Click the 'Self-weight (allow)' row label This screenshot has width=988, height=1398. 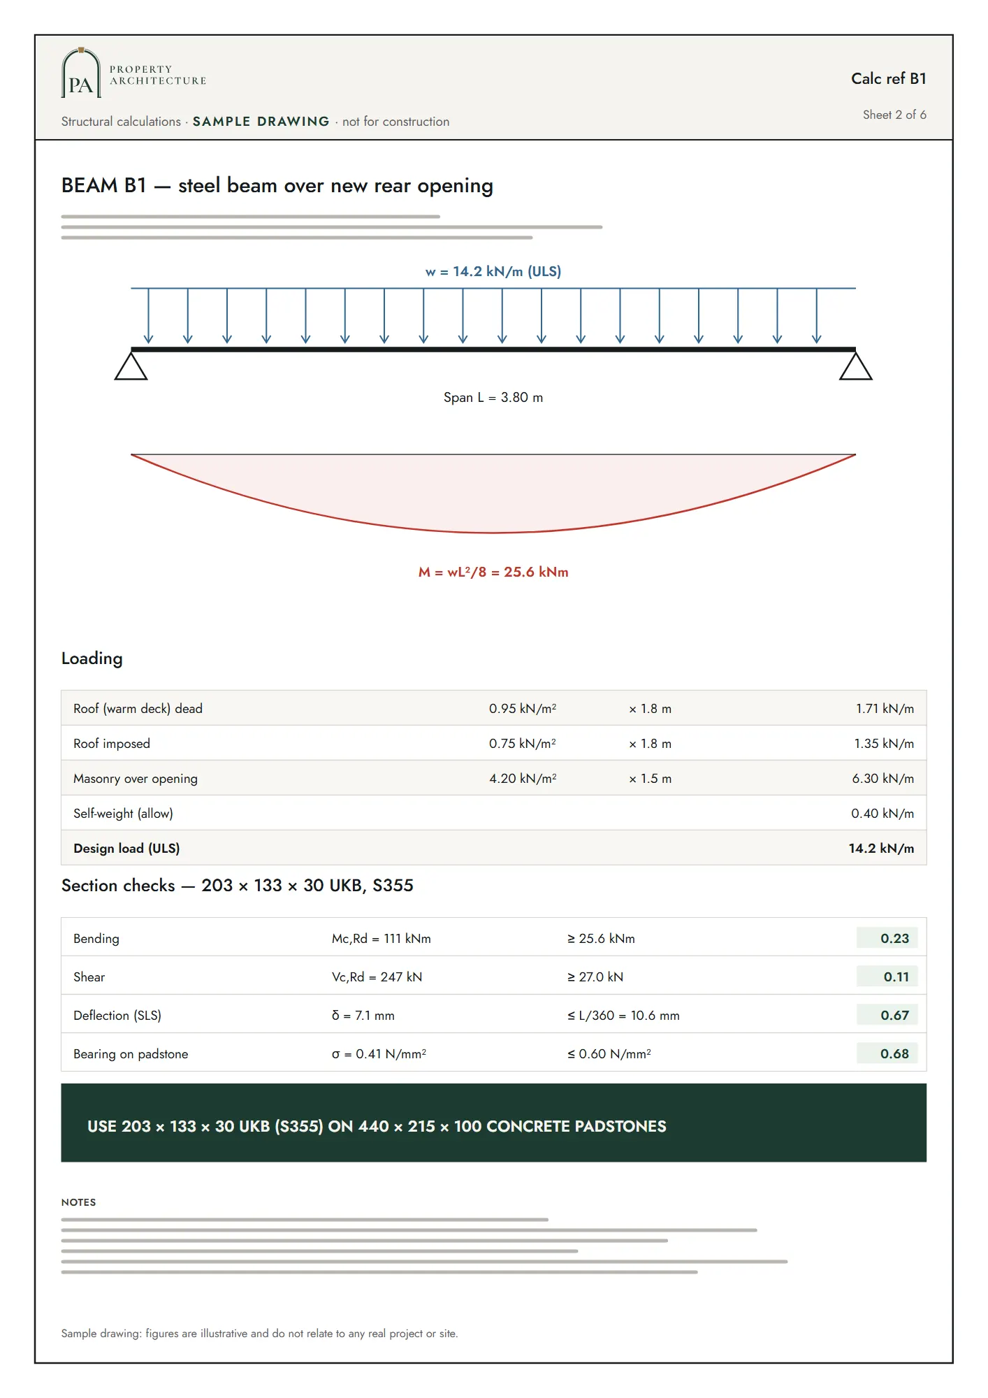(123, 814)
